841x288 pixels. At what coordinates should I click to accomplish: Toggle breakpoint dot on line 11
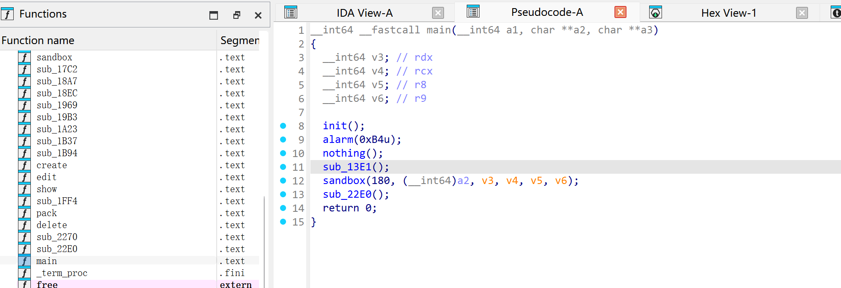pyautogui.click(x=283, y=167)
